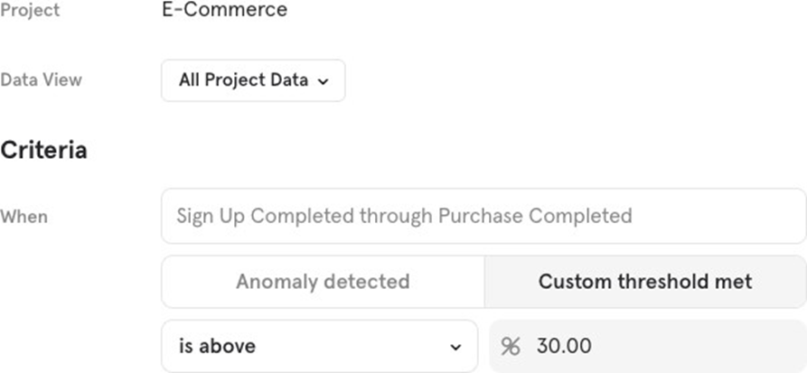Click the Criteria section heading
Viewport: 807px width, 373px height.
(43, 150)
